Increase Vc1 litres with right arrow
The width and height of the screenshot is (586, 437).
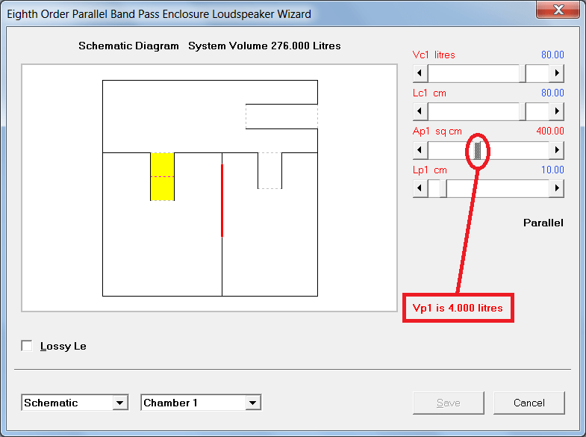(x=556, y=73)
